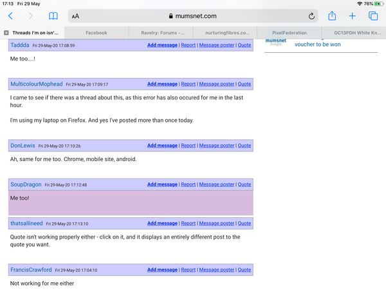Open thatsallineed's profile link

click(x=26, y=224)
